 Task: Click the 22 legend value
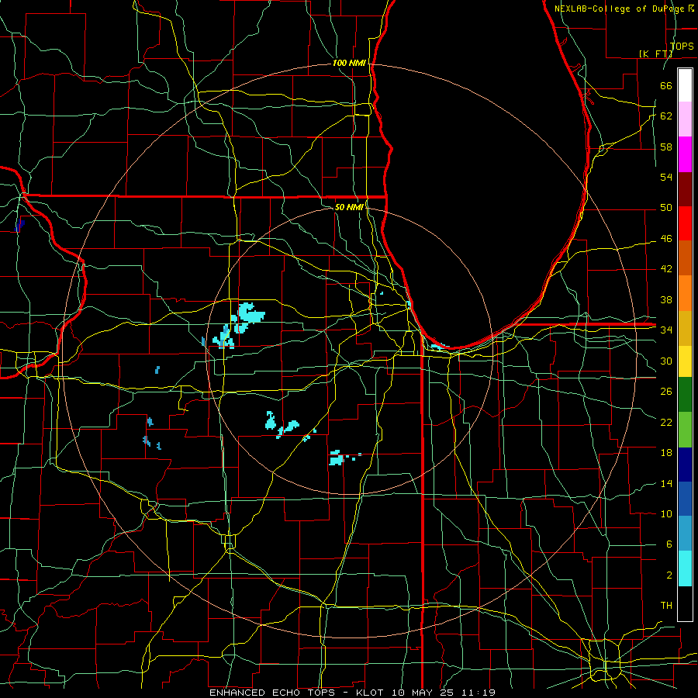tap(666, 423)
